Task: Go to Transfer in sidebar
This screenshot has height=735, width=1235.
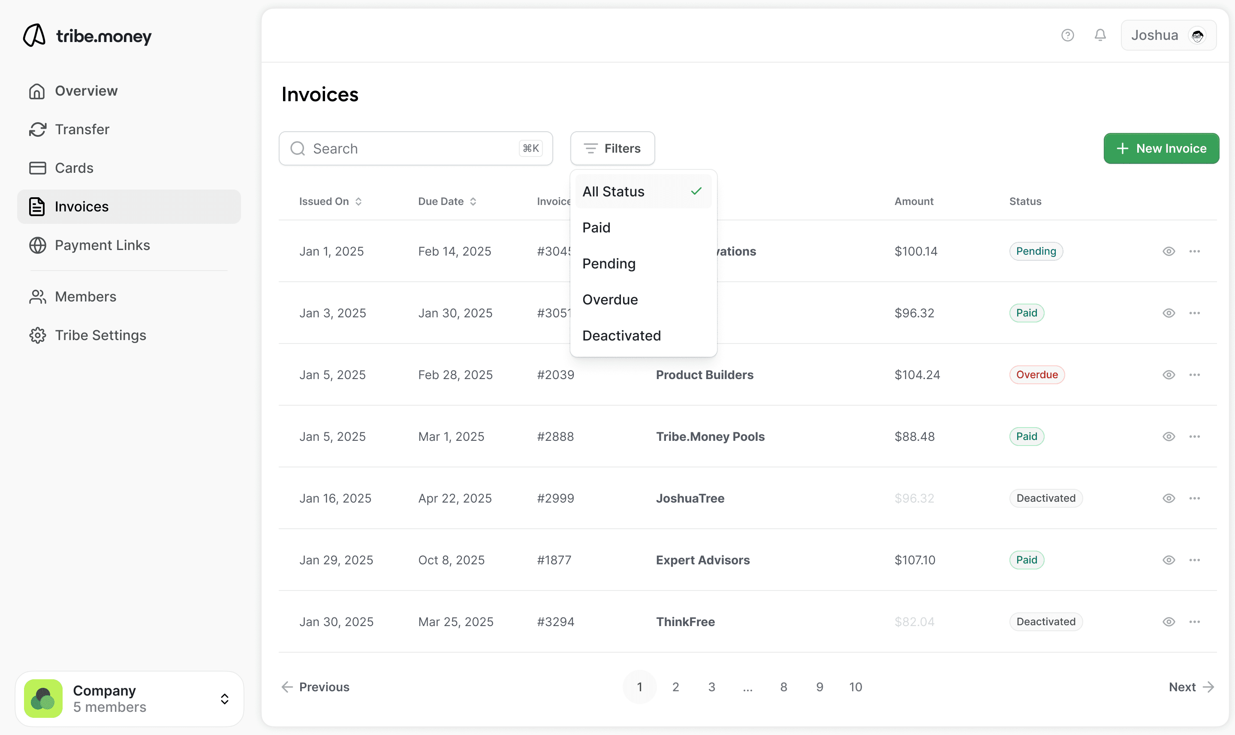Action: 82,129
